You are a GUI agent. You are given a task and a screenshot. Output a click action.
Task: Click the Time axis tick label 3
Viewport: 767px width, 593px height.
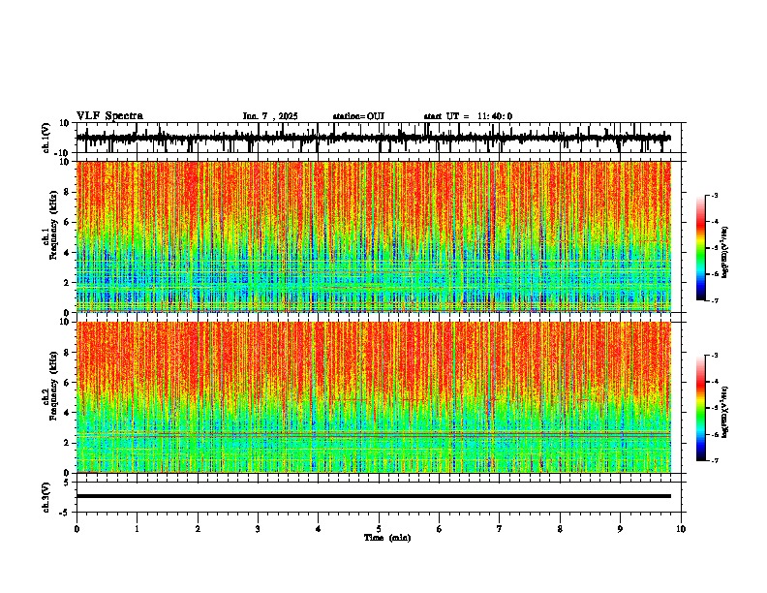click(258, 529)
